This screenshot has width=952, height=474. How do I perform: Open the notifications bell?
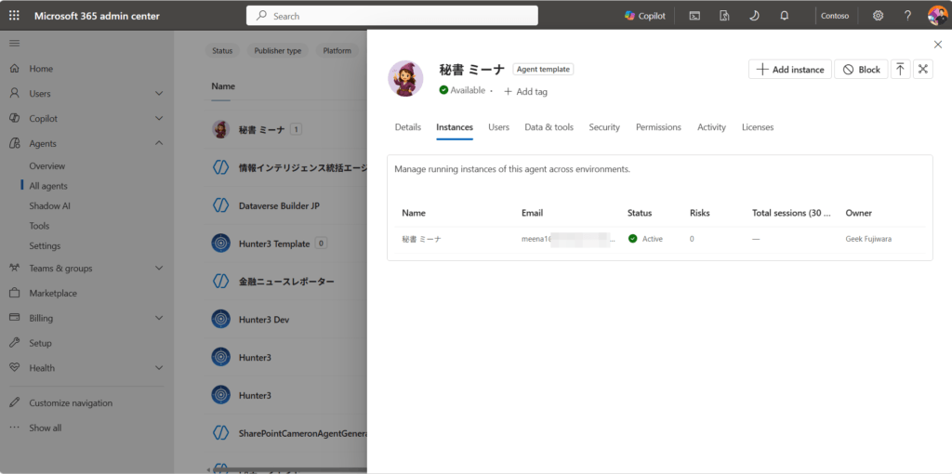point(784,16)
